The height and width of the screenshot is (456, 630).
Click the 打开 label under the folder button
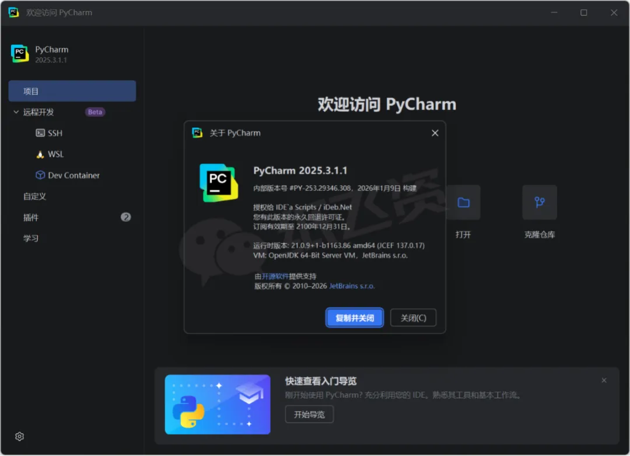coord(463,235)
